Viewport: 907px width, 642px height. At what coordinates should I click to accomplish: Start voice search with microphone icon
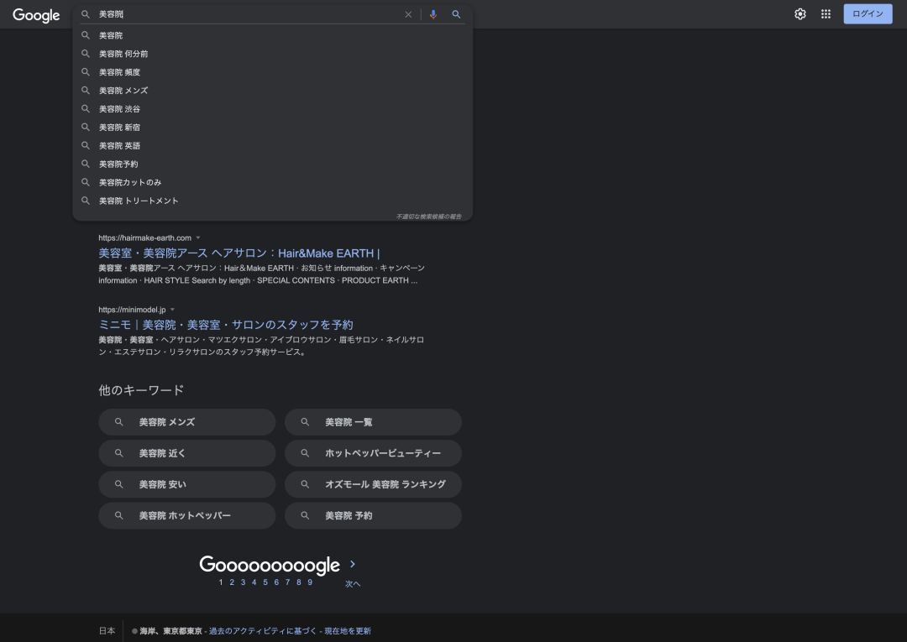[x=433, y=14]
